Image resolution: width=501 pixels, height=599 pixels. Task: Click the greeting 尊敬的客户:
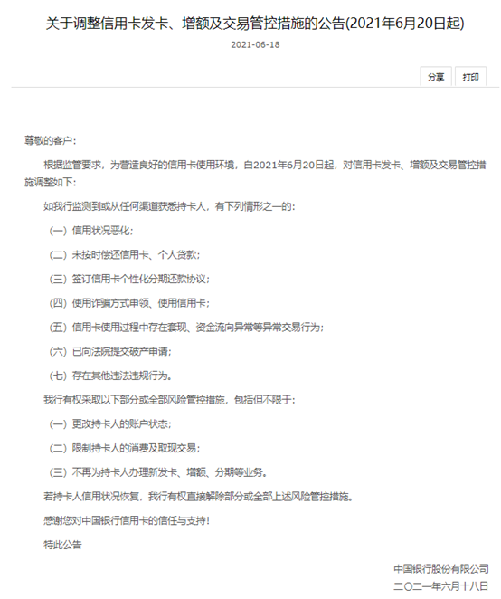(x=51, y=140)
